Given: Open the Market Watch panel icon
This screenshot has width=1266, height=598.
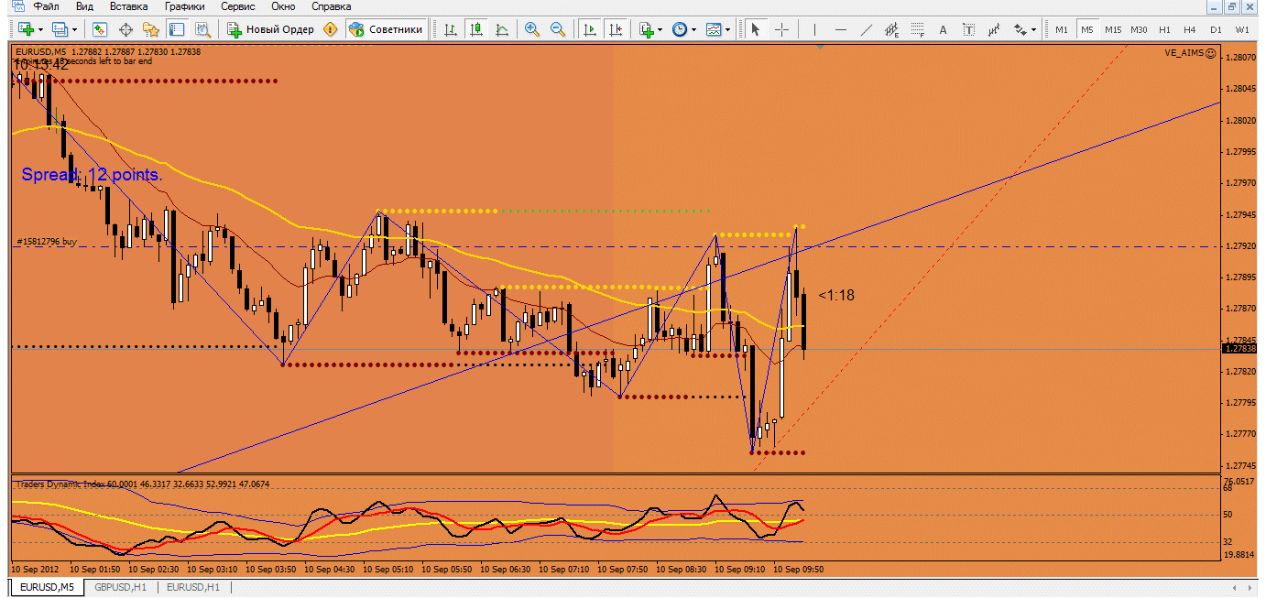Looking at the screenshot, I should tap(101, 29).
